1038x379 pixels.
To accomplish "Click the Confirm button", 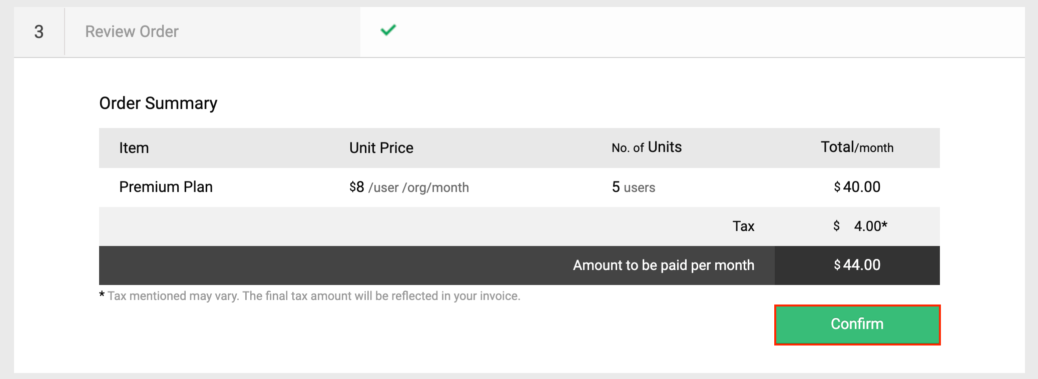I will pos(857,324).
